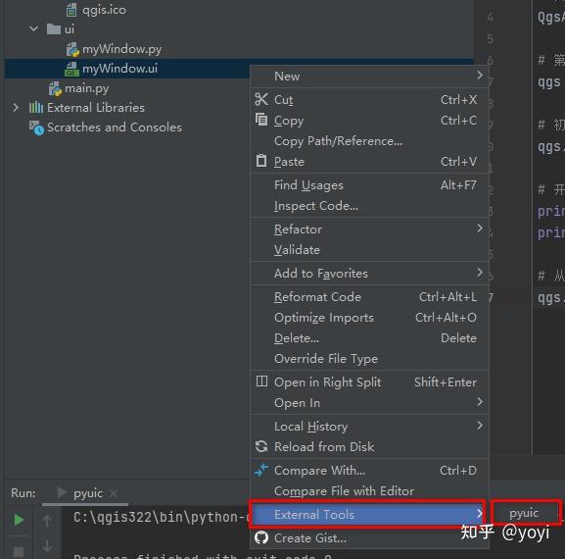
Task: Choose External Tools menu entry
Action: [x=368, y=514]
